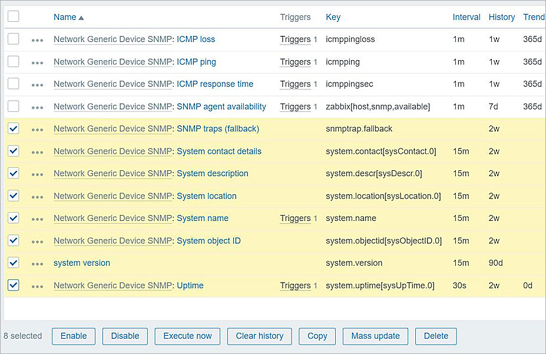546x354 pixels.
Task: Delete the selected items
Action: point(436,336)
